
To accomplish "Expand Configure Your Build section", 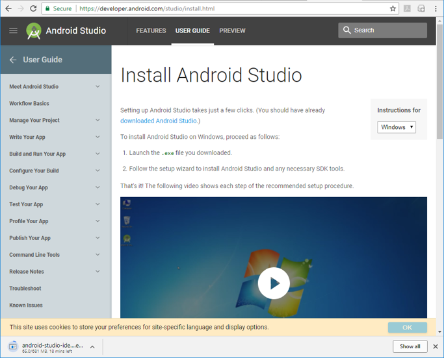I will (98, 171).
